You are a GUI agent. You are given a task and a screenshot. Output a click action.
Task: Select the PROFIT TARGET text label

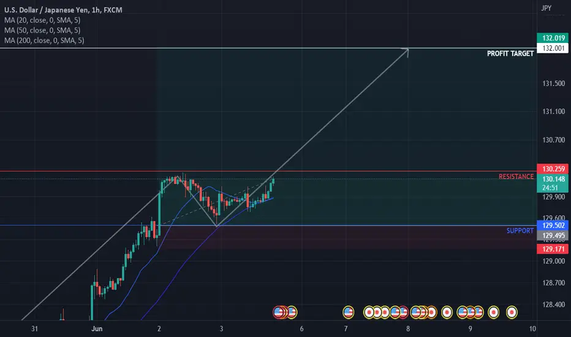click(510, 53)
